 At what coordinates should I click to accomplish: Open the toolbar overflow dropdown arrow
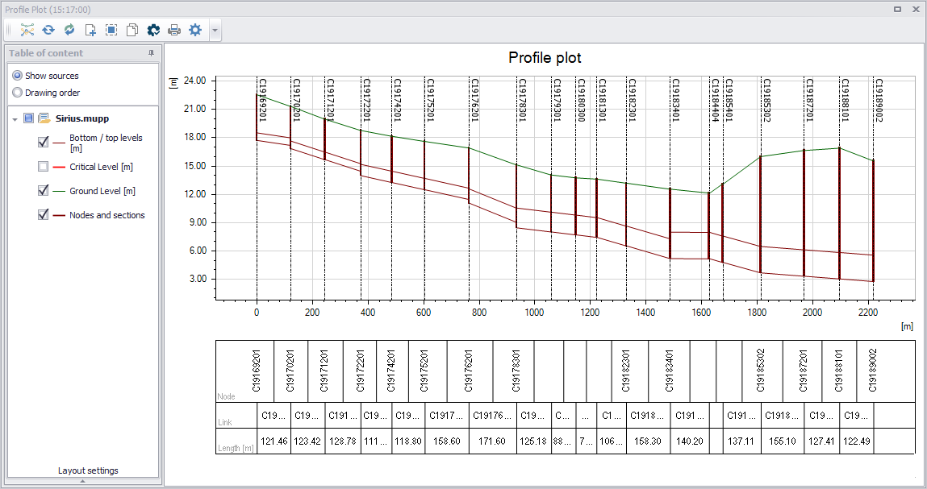pyautogui.click(x=215, y=30)
